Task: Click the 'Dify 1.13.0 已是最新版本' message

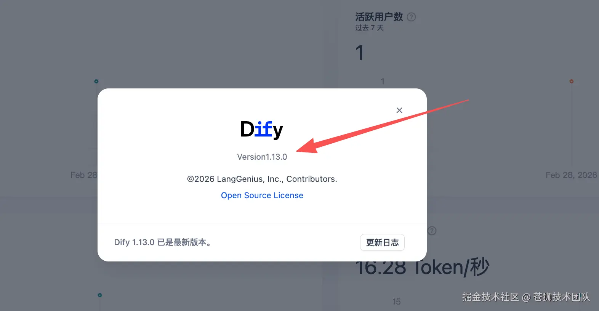Action: pos(163,242)
